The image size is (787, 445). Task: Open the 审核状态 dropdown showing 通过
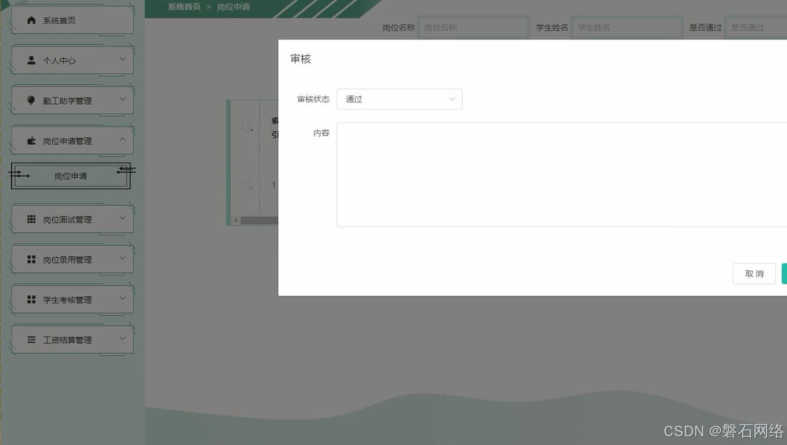coord(399,99)
